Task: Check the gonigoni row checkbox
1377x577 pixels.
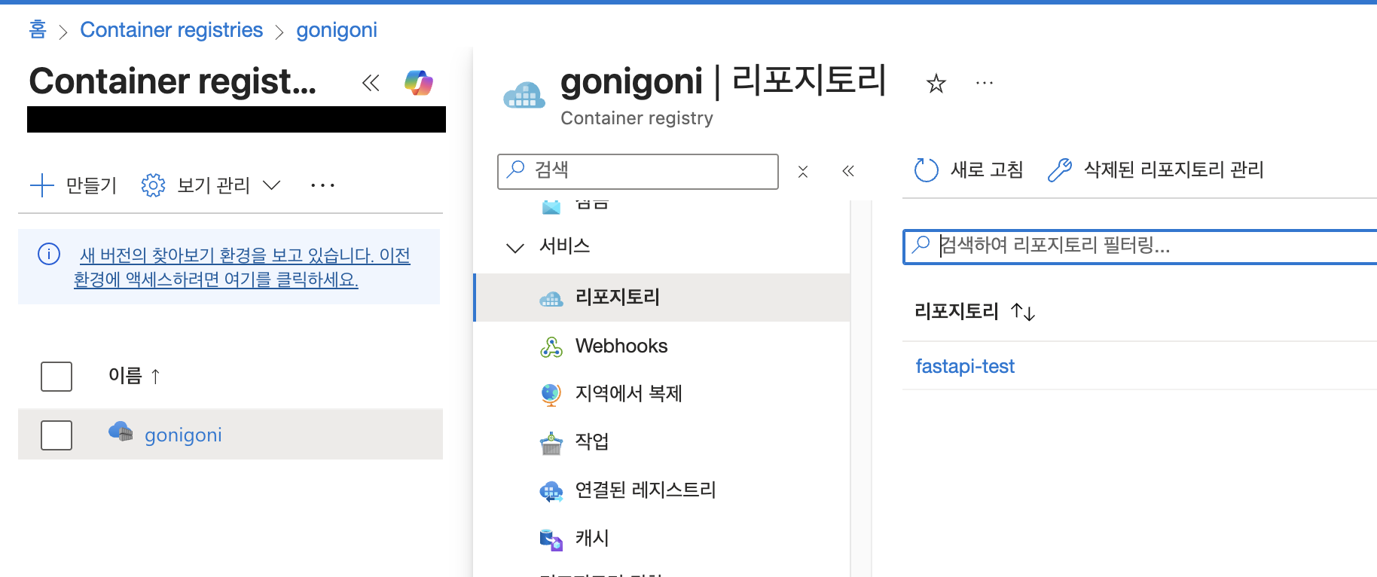Action: pyautogui.click(x=56, y=435)
